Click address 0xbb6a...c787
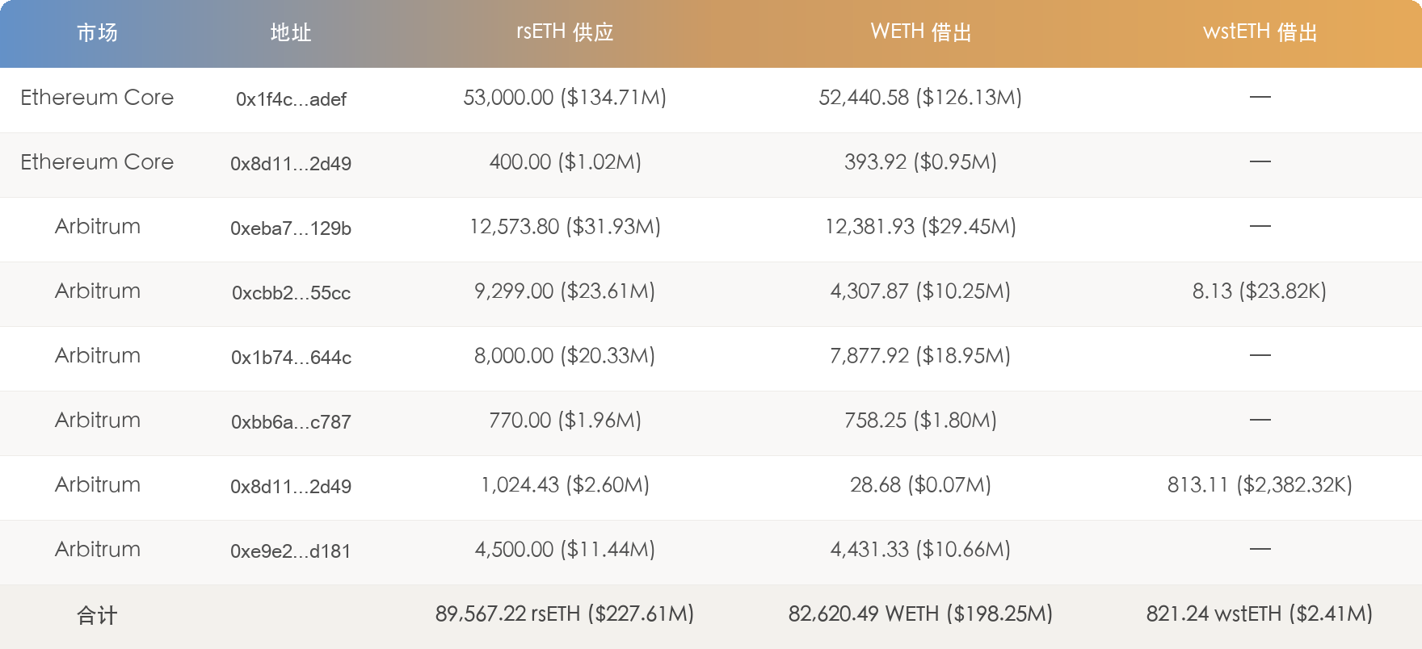 (x=291, y=422)
